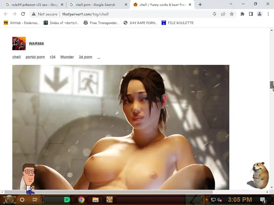The height and width of the screenshot is (205, 274).
Task: Click the horizontal scrollbar left arrow
Action: click(x=2, y=192)
